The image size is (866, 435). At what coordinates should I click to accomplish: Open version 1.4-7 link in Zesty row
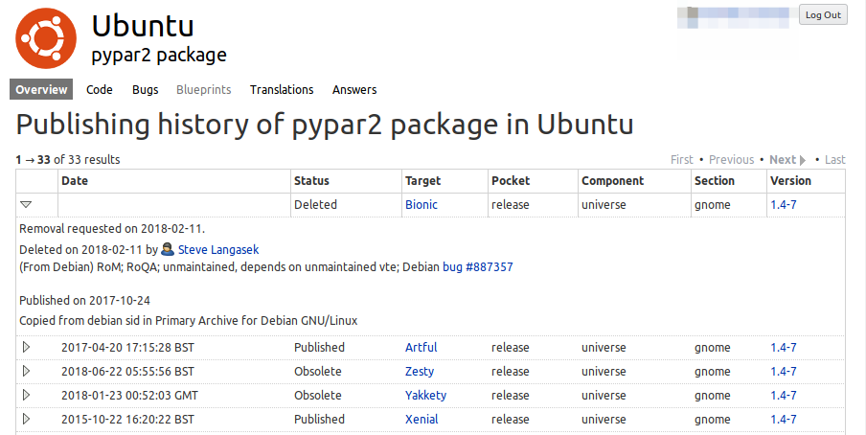784,371
